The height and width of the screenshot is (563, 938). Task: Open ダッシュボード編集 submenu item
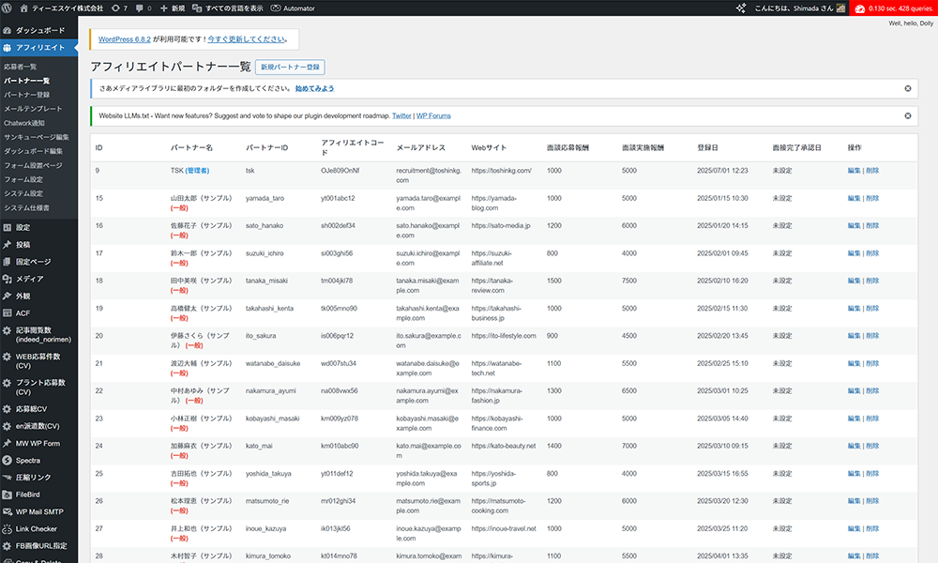(x=33, y=151)
